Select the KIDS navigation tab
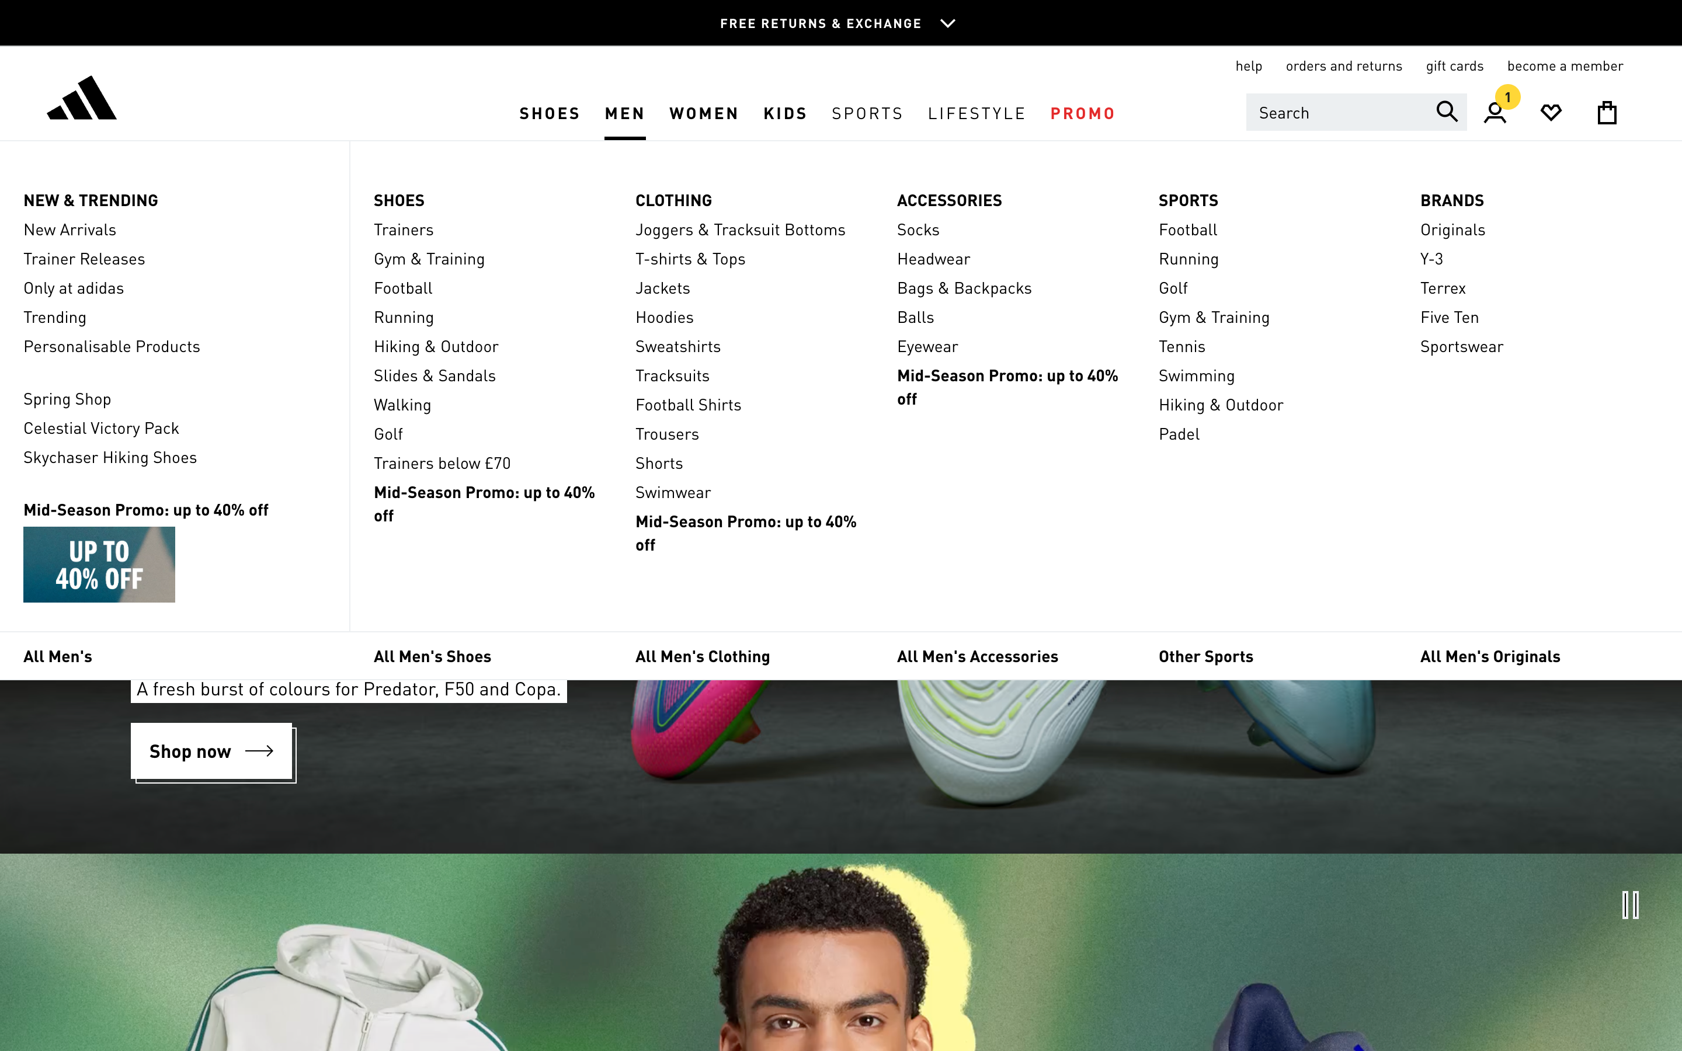The image size is (1682, 1051). tap(785, 113)
